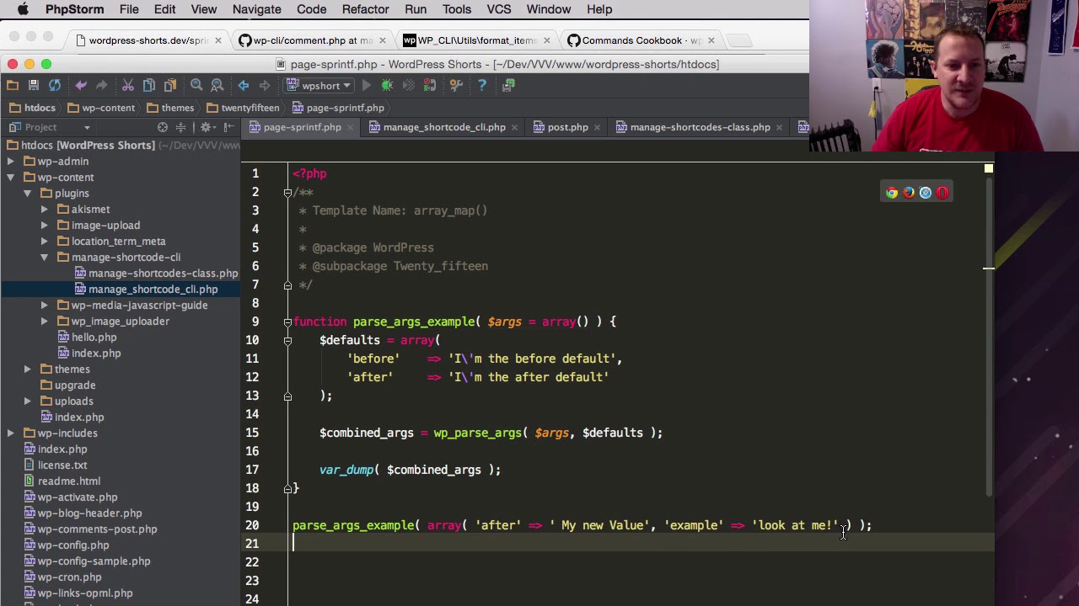
Task: Click the Collapse All icon in Project panel
Action: pos(180,127)
